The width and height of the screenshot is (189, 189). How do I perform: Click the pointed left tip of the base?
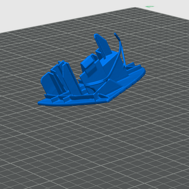click(40, 103)
